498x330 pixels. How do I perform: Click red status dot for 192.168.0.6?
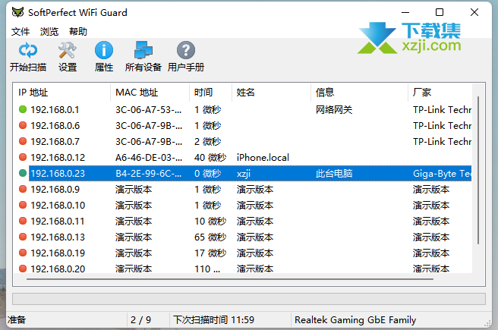[23, 125]
